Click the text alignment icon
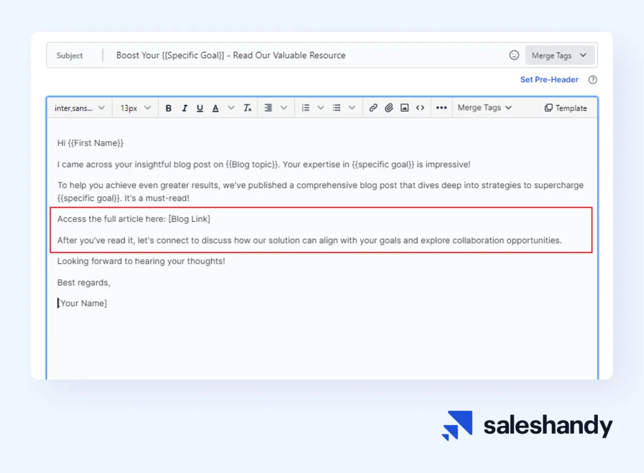 pos(268,108)
